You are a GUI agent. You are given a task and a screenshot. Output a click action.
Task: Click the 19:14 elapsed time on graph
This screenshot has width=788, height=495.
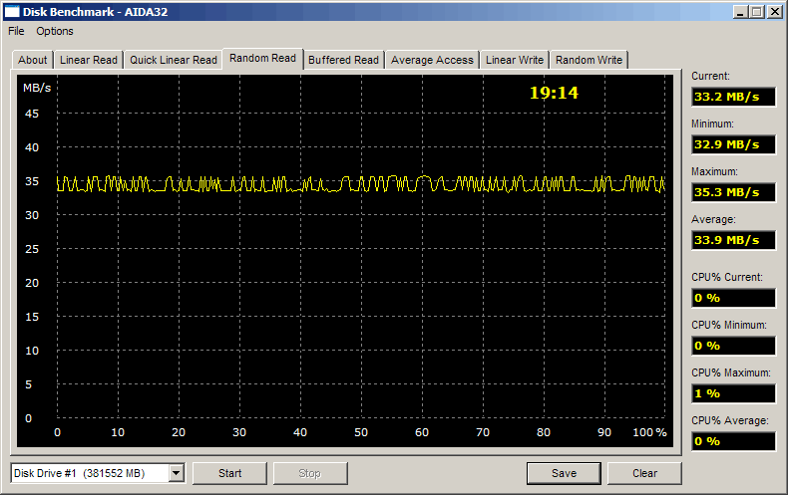tap(554, 93)
